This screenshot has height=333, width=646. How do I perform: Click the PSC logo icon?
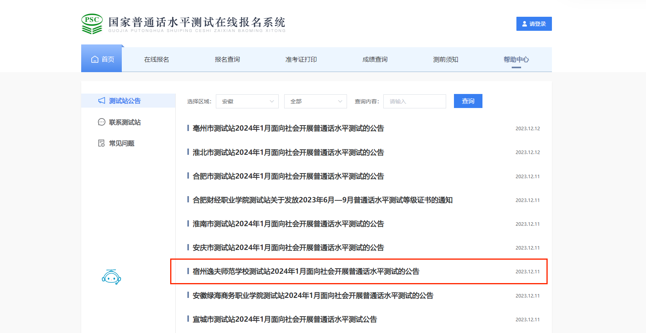(x=92, y=24)
